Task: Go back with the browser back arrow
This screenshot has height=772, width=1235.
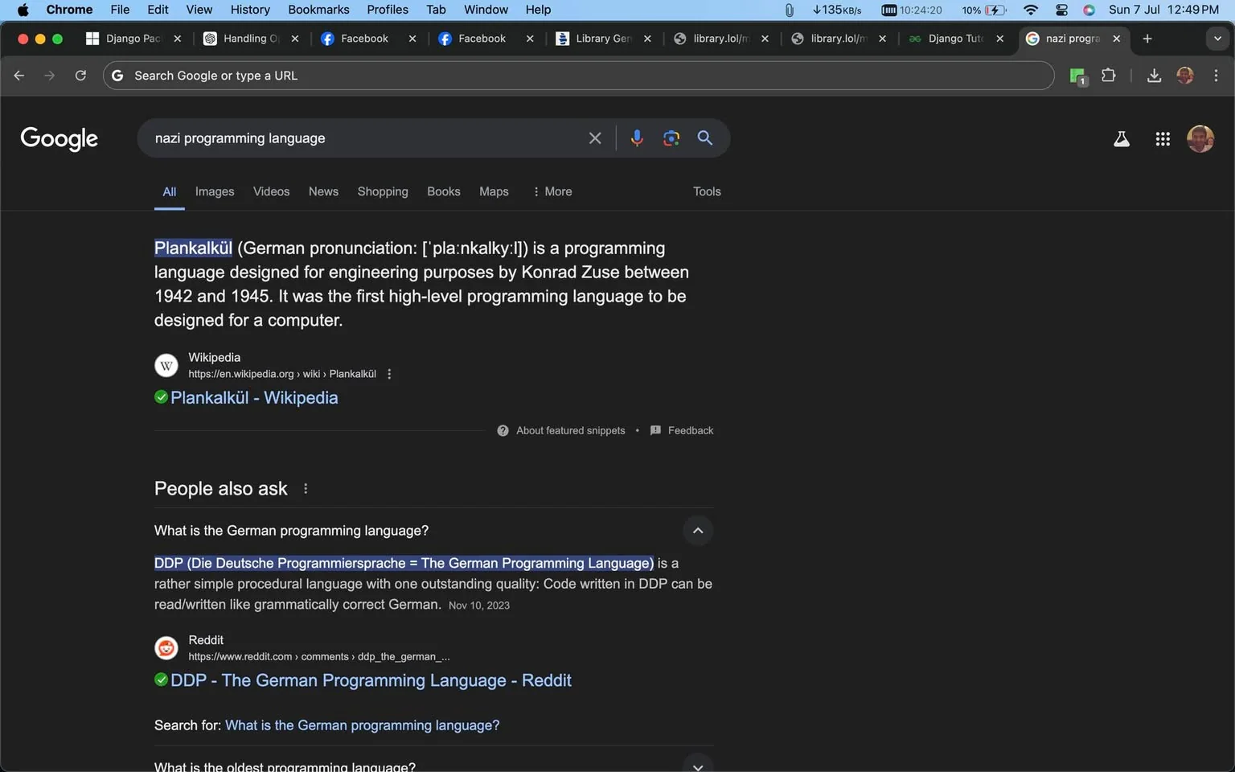Action: click(19, 76)
